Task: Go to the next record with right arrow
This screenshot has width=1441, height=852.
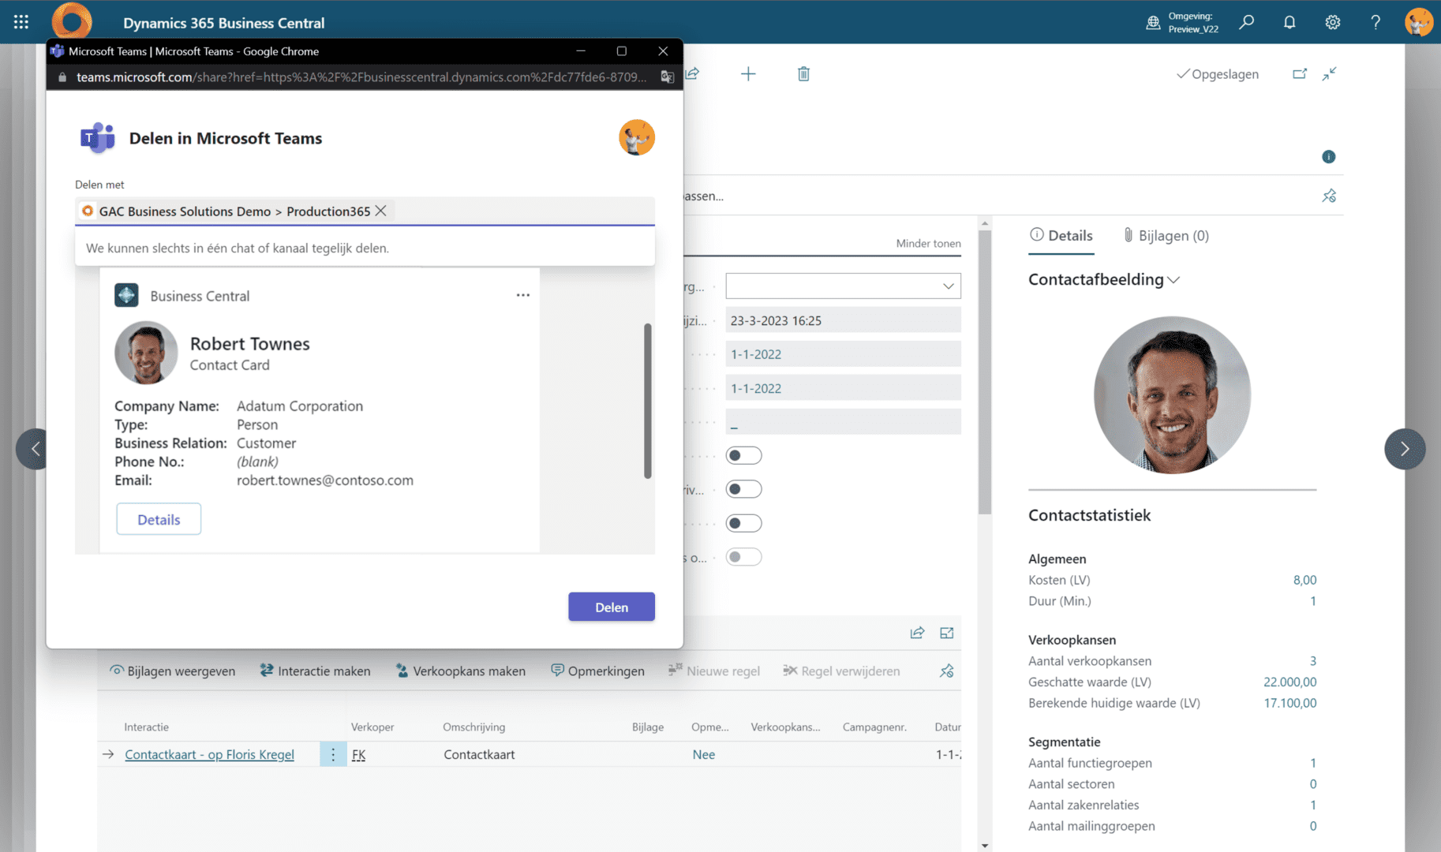Action: coord(1405,449)
